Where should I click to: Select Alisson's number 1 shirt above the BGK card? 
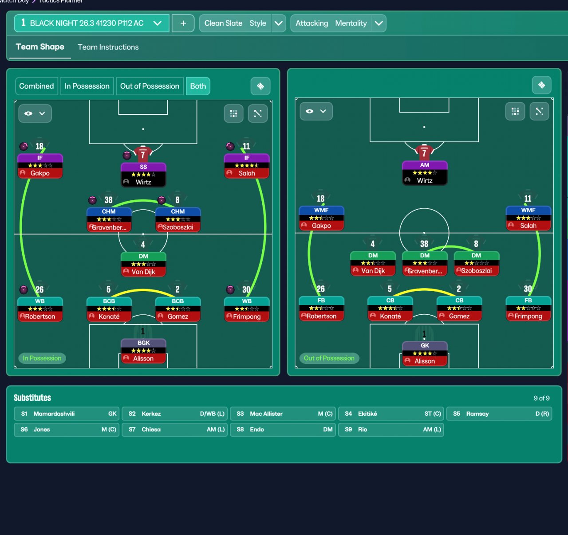click(x=143, y=331)
